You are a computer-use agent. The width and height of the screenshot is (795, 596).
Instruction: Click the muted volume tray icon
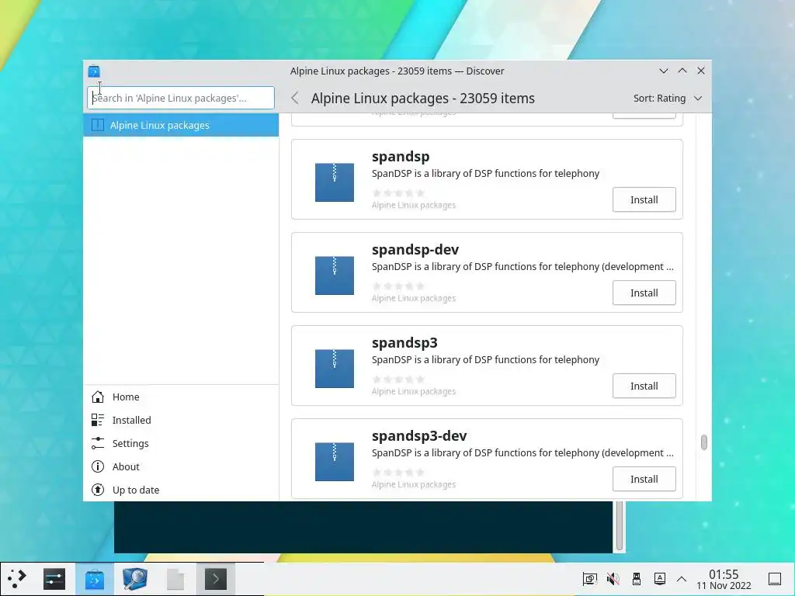613,579
